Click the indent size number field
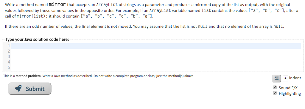 click(285, 78)
